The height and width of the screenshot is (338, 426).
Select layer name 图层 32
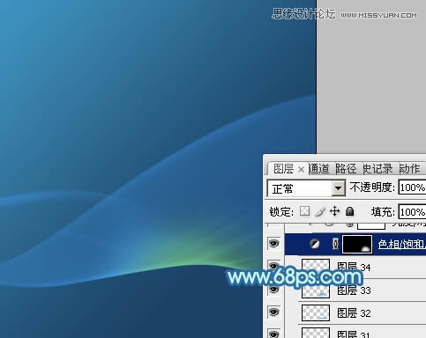(354, 313)
